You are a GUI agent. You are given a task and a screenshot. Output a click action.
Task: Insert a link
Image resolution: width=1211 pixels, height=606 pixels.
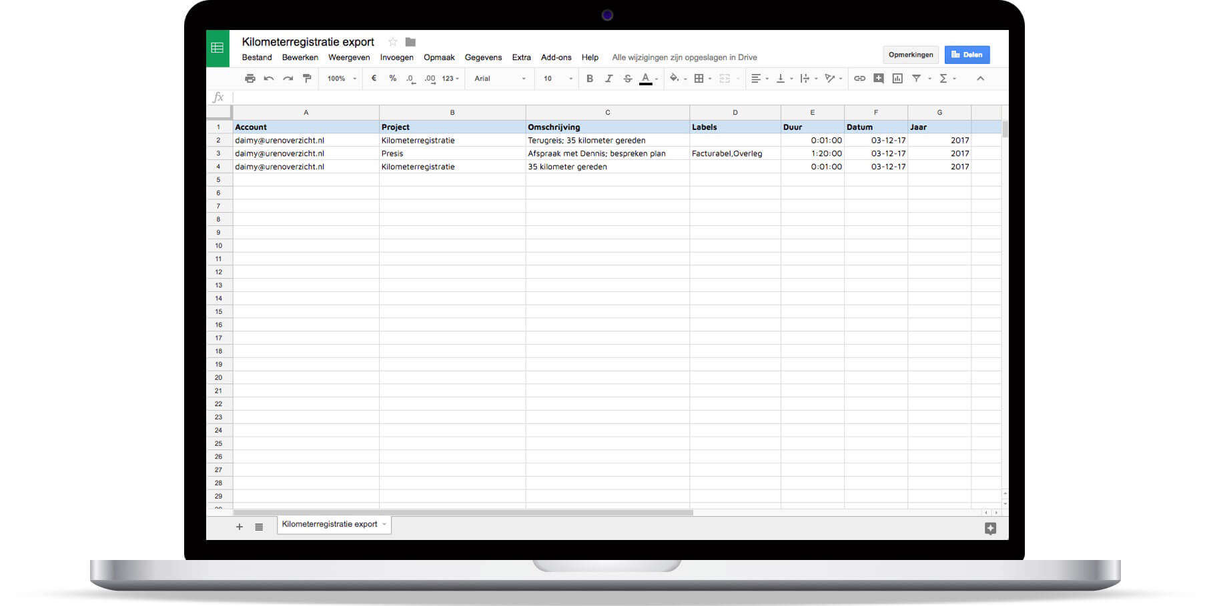pos(859,79)
